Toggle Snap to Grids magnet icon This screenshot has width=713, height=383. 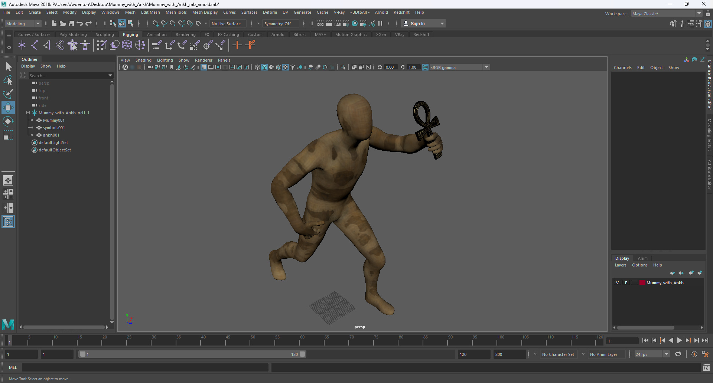coord(156,23)
